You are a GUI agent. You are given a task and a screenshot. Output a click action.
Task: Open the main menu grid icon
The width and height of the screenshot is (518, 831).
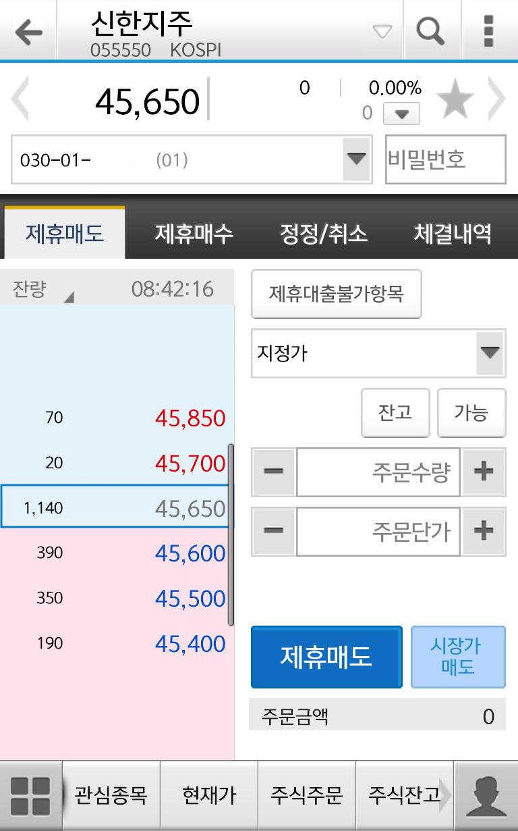(x=31, y=796)
